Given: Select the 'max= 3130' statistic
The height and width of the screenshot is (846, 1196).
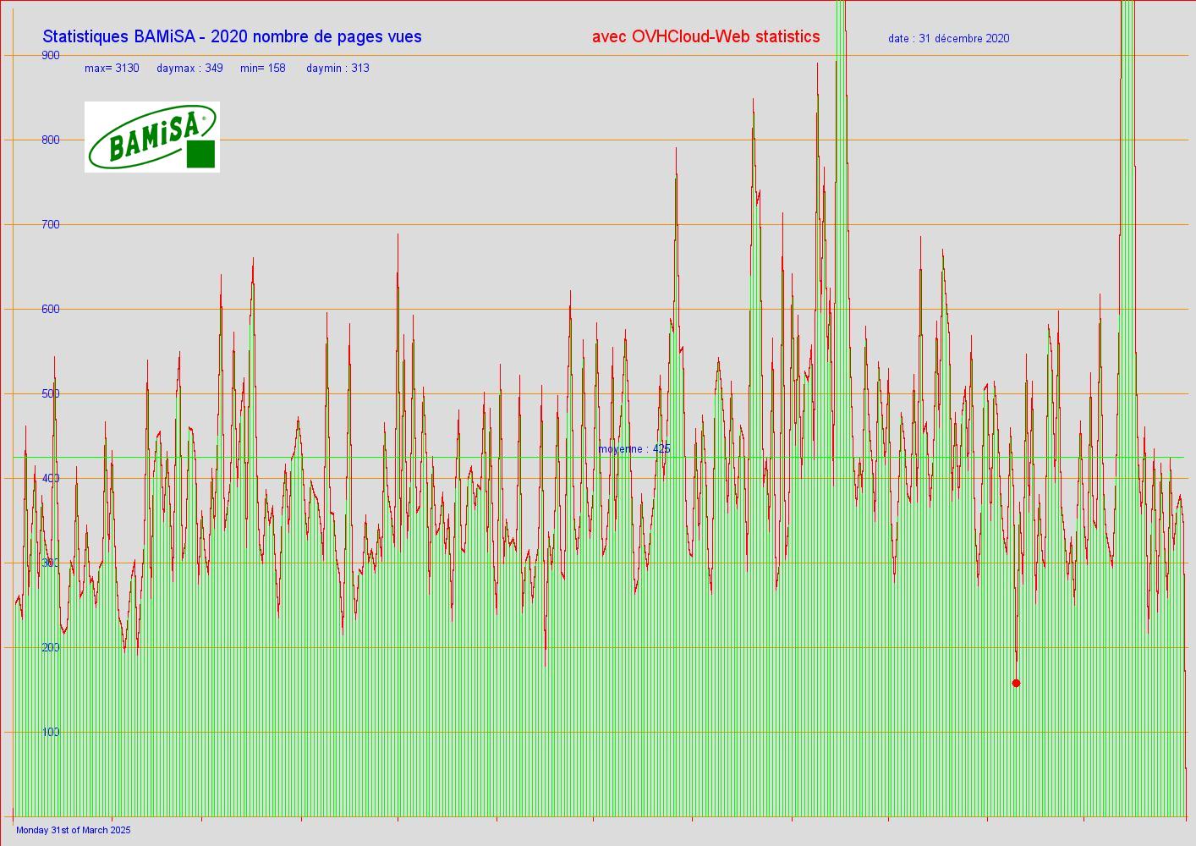Looking at the screenshot, I should coord(112,68).
